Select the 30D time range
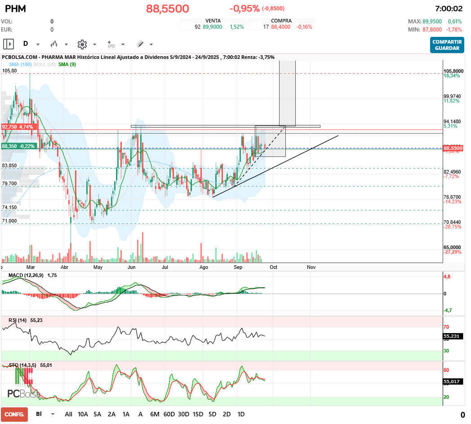The image size is (471, 424). click(183, 414)
